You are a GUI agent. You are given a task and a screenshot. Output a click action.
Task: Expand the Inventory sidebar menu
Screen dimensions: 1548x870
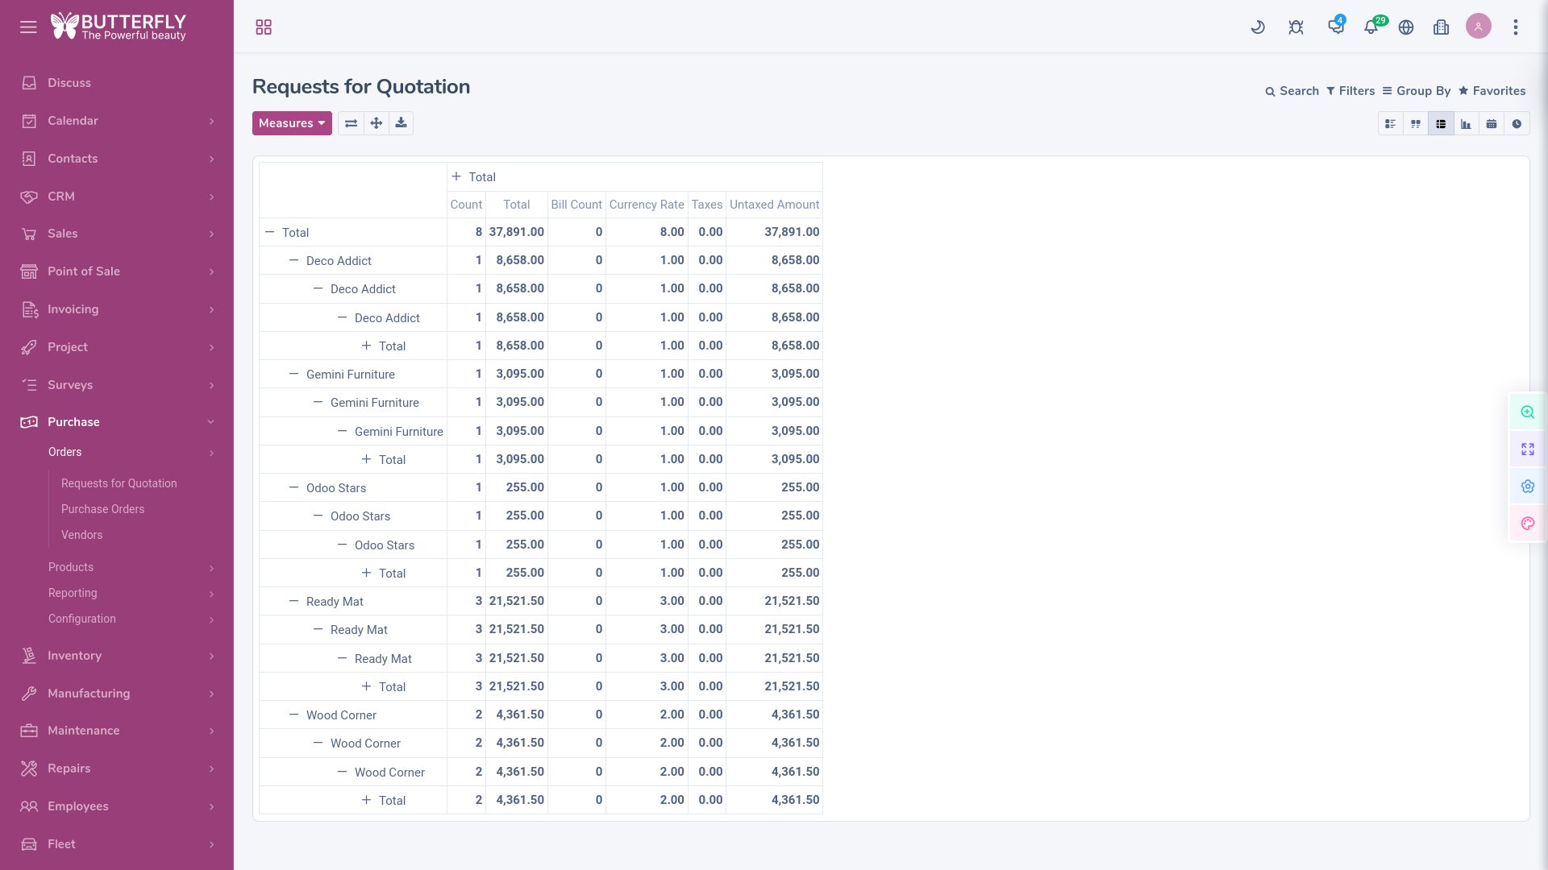(117, 656)
